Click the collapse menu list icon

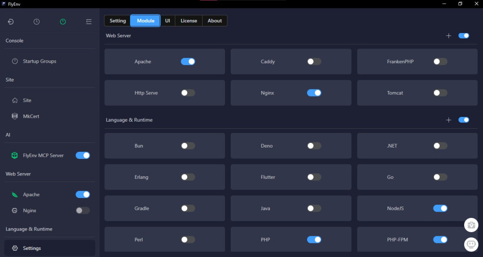(x=89, y=22)
